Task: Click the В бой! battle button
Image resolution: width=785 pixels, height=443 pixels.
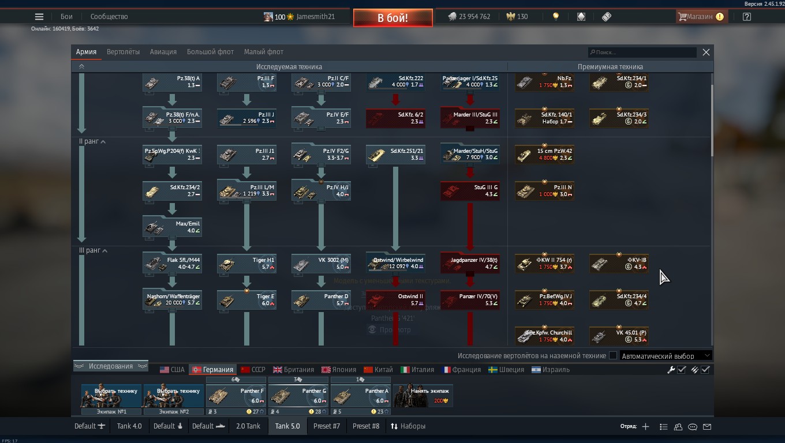Action: (393, 18)
